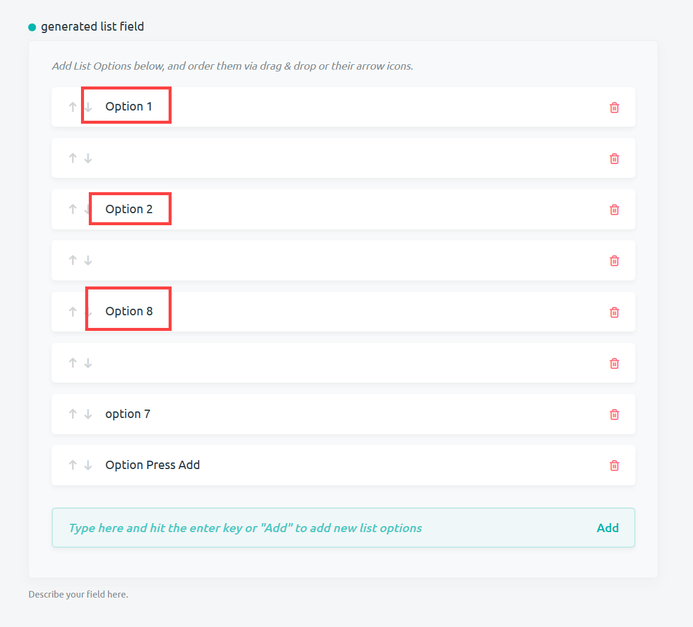The width and height of the screenshot is (693, 627).
Task: Click the trash icon on the Option 2 row
Action: (x=614, y=209)
